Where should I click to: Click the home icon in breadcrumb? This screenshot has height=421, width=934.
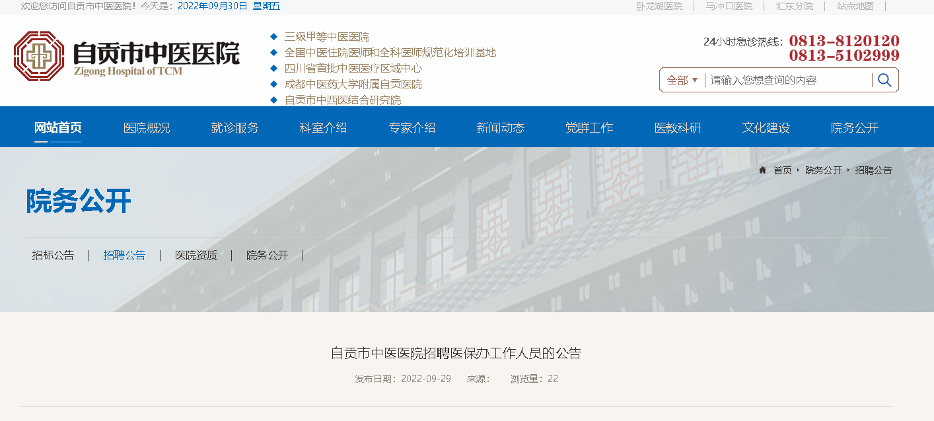(x=762, y=170)
